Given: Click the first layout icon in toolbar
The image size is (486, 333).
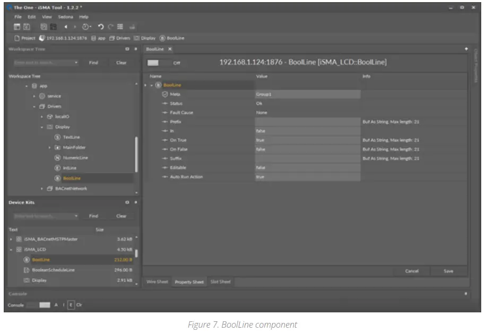Looking at the screenshot, I should (x=17, y=27).
